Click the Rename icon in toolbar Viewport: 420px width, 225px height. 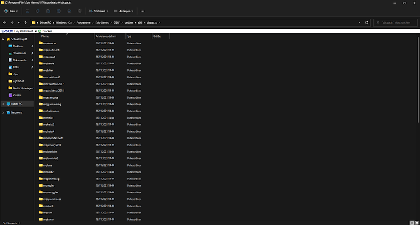click(x=58, y=11)
